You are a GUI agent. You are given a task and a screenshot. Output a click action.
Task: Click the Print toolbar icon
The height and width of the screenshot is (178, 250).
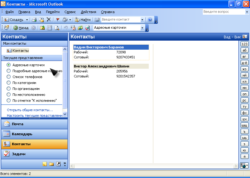coord(34,20)
